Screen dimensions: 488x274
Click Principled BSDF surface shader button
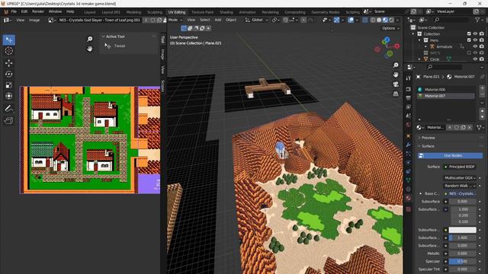(x=460, y=167)
